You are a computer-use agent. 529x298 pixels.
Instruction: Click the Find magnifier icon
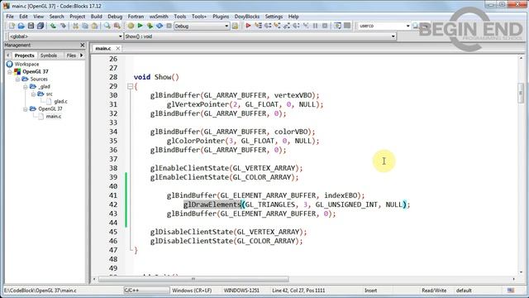click(107, 26)
